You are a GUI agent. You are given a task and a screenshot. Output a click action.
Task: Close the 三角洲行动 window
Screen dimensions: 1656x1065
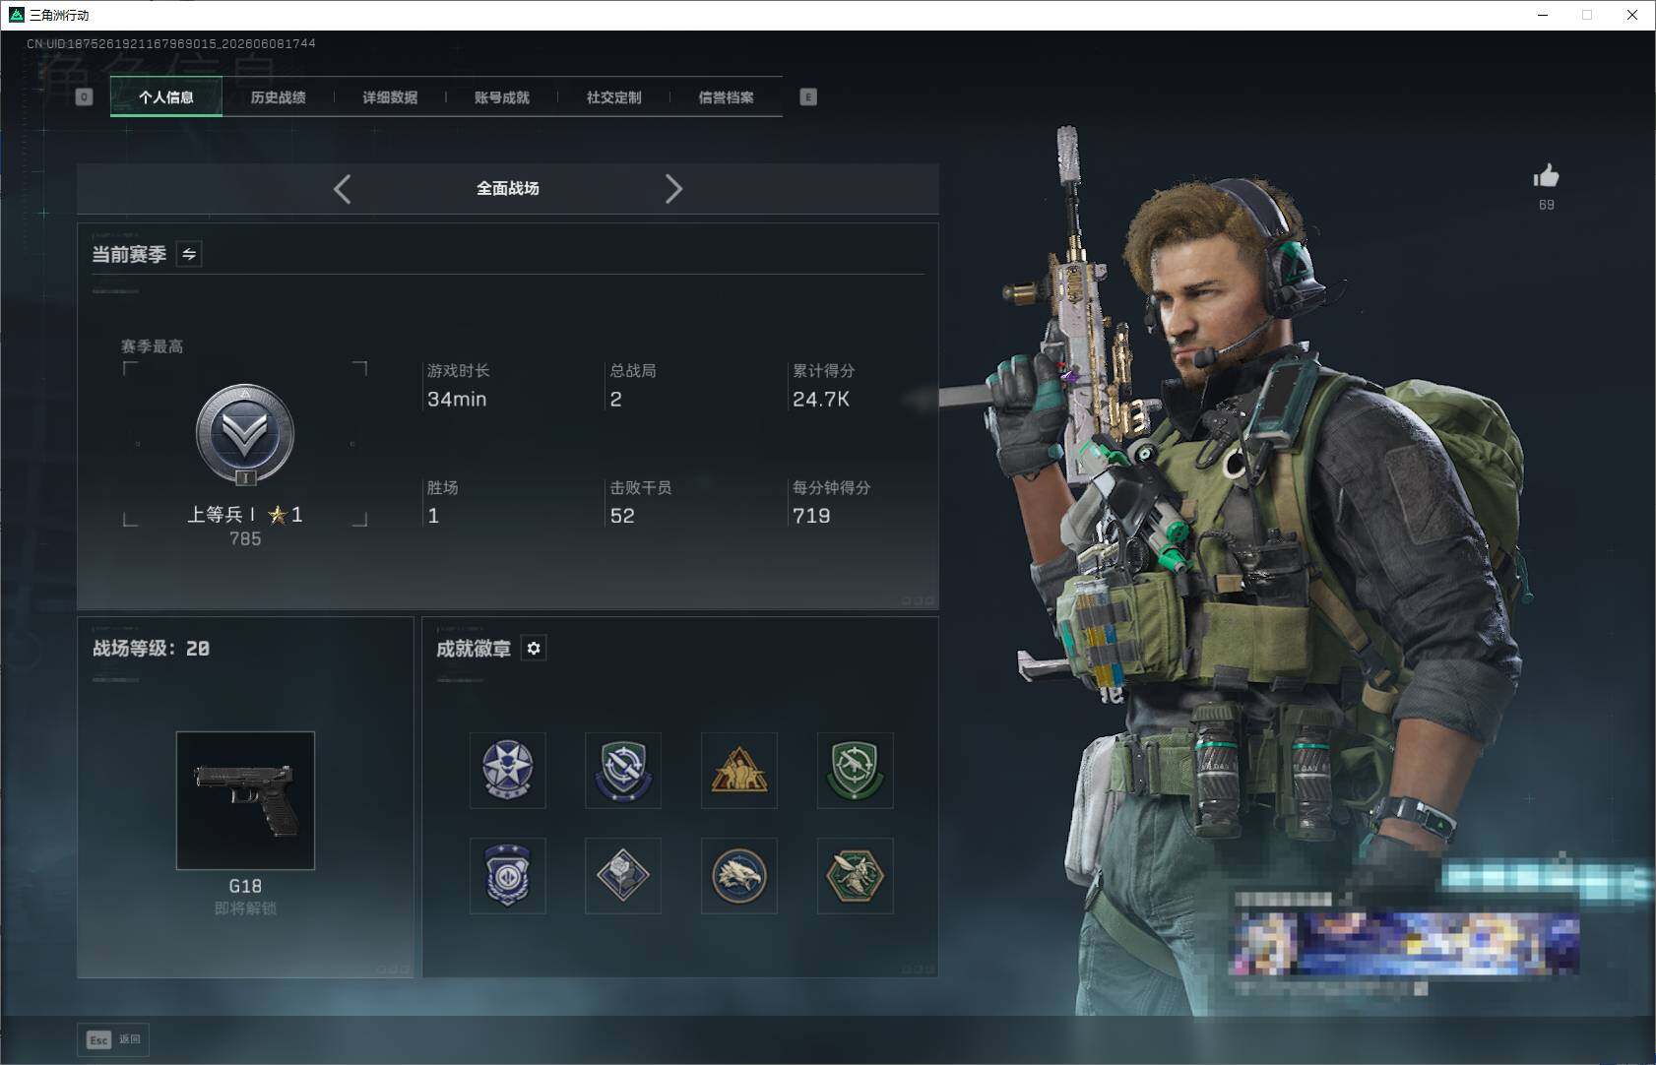click(1632, 15)
